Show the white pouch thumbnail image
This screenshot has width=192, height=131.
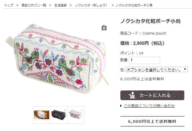tap(76, 115)
